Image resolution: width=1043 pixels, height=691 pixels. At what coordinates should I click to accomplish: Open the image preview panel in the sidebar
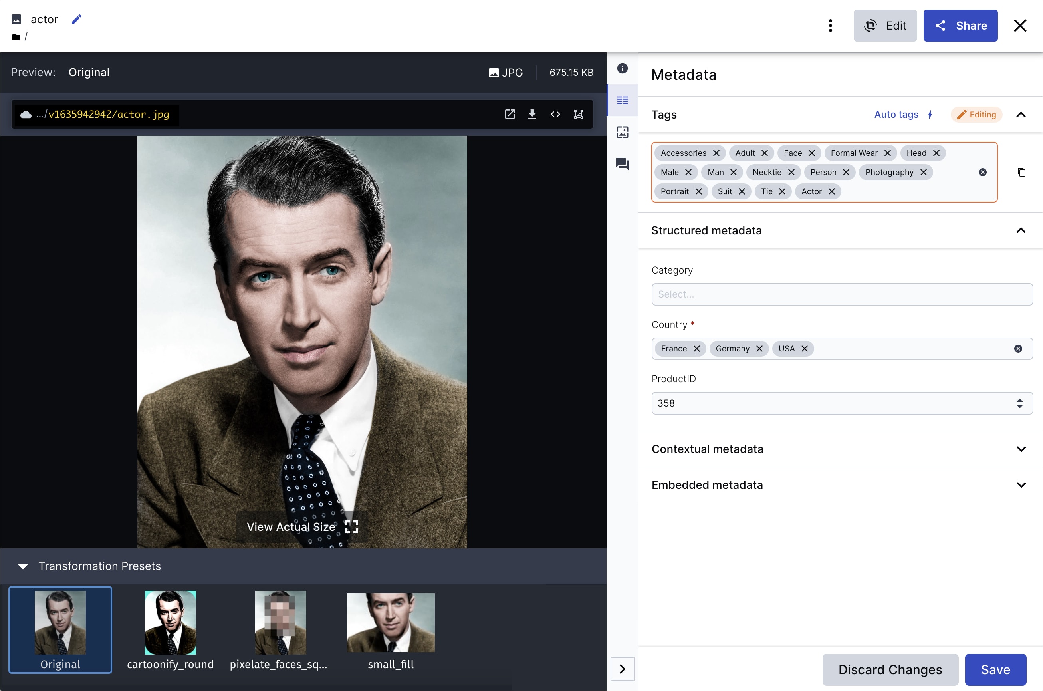coord(623,131)
